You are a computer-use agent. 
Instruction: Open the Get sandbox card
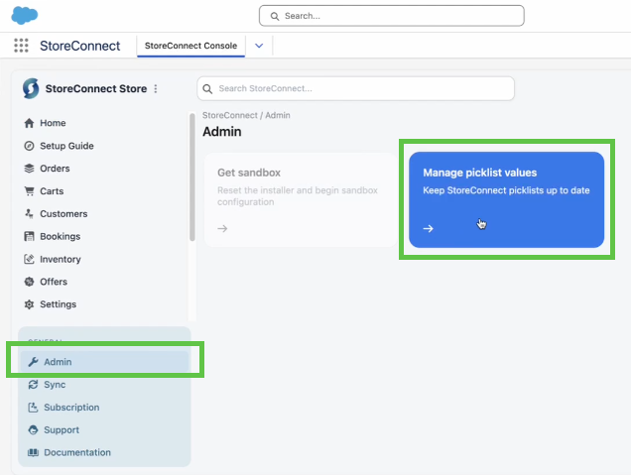pyautogui.click(x=301, y=199)
